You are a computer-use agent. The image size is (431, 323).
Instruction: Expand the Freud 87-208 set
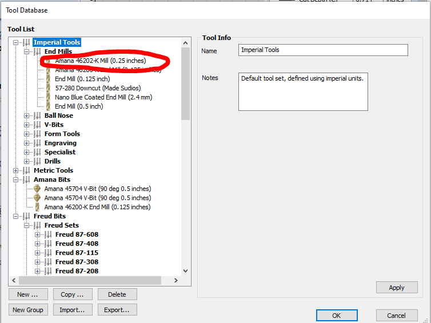(x=37, y=271)
